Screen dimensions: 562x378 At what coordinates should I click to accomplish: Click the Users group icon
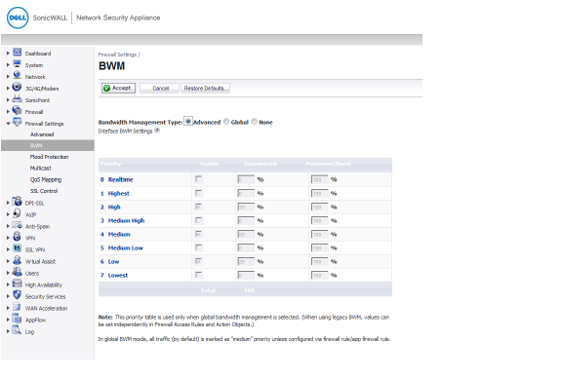(17, 272)
